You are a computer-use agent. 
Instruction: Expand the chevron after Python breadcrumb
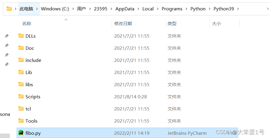pos(209,9)
